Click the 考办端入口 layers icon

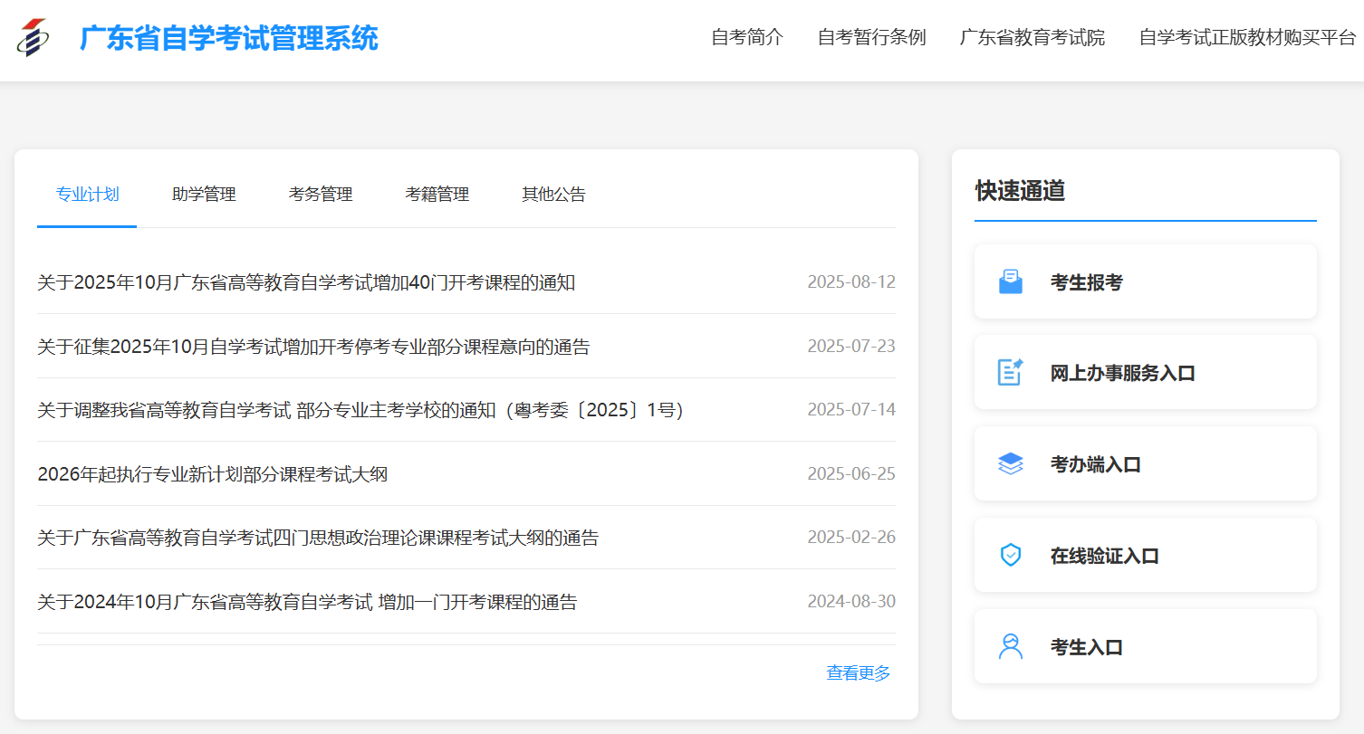click(1009, 463)
